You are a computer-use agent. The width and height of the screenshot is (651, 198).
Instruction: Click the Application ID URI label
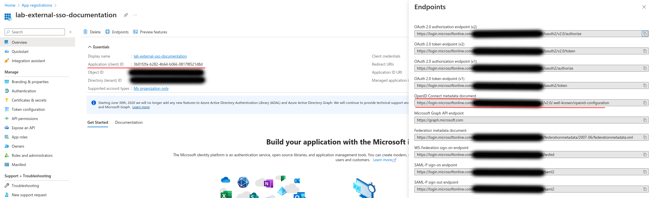pyautogui.click(x=387, y=72)
